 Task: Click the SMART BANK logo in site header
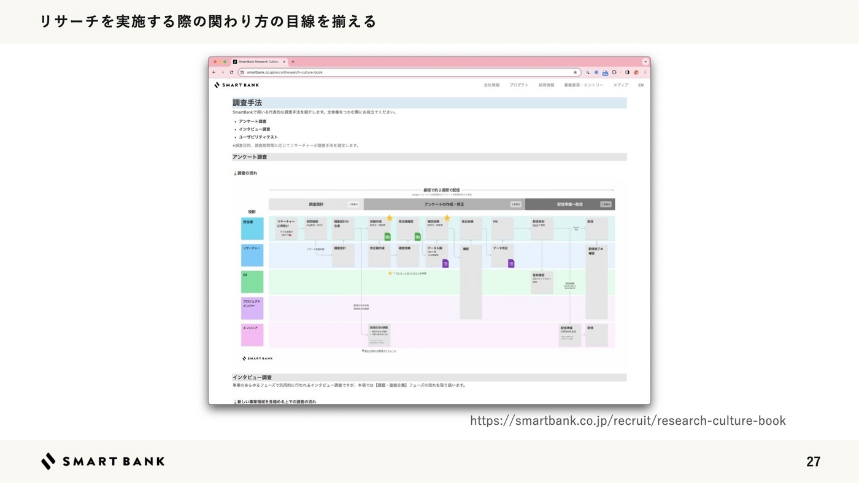click(237, 85)
